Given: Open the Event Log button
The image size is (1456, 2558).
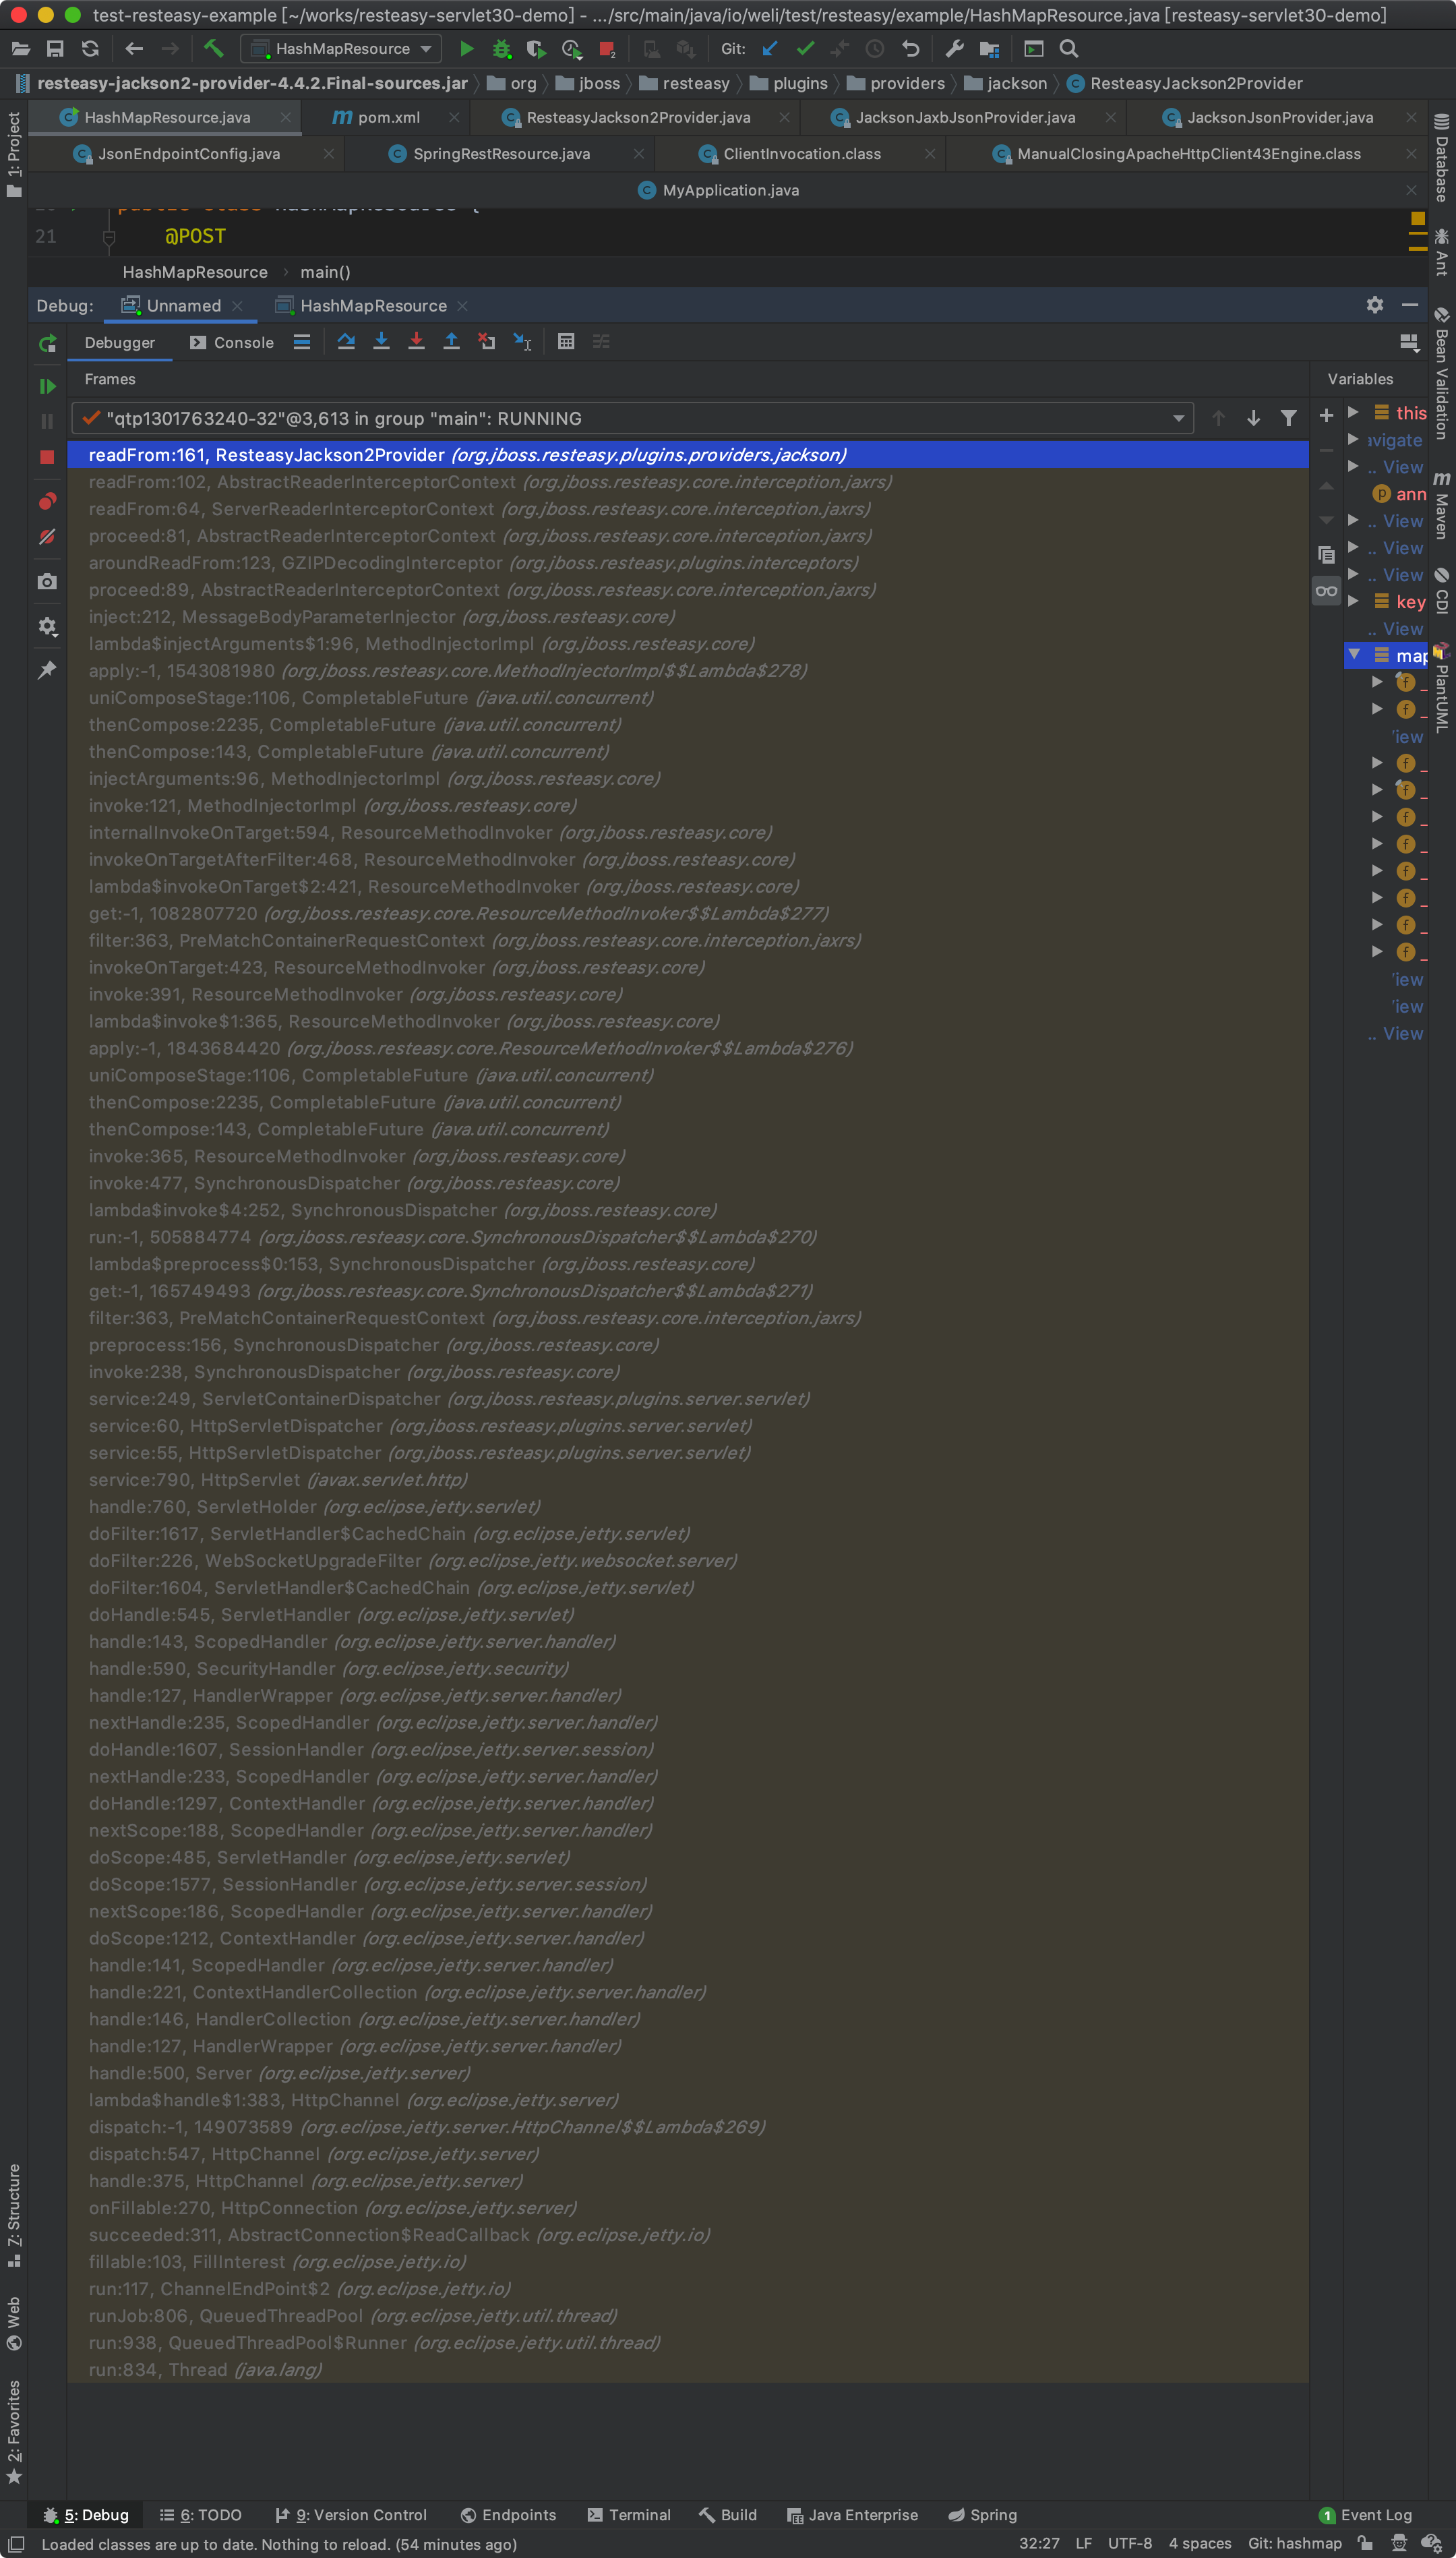Looking at the screenshot, I should click(1365, 2514).
